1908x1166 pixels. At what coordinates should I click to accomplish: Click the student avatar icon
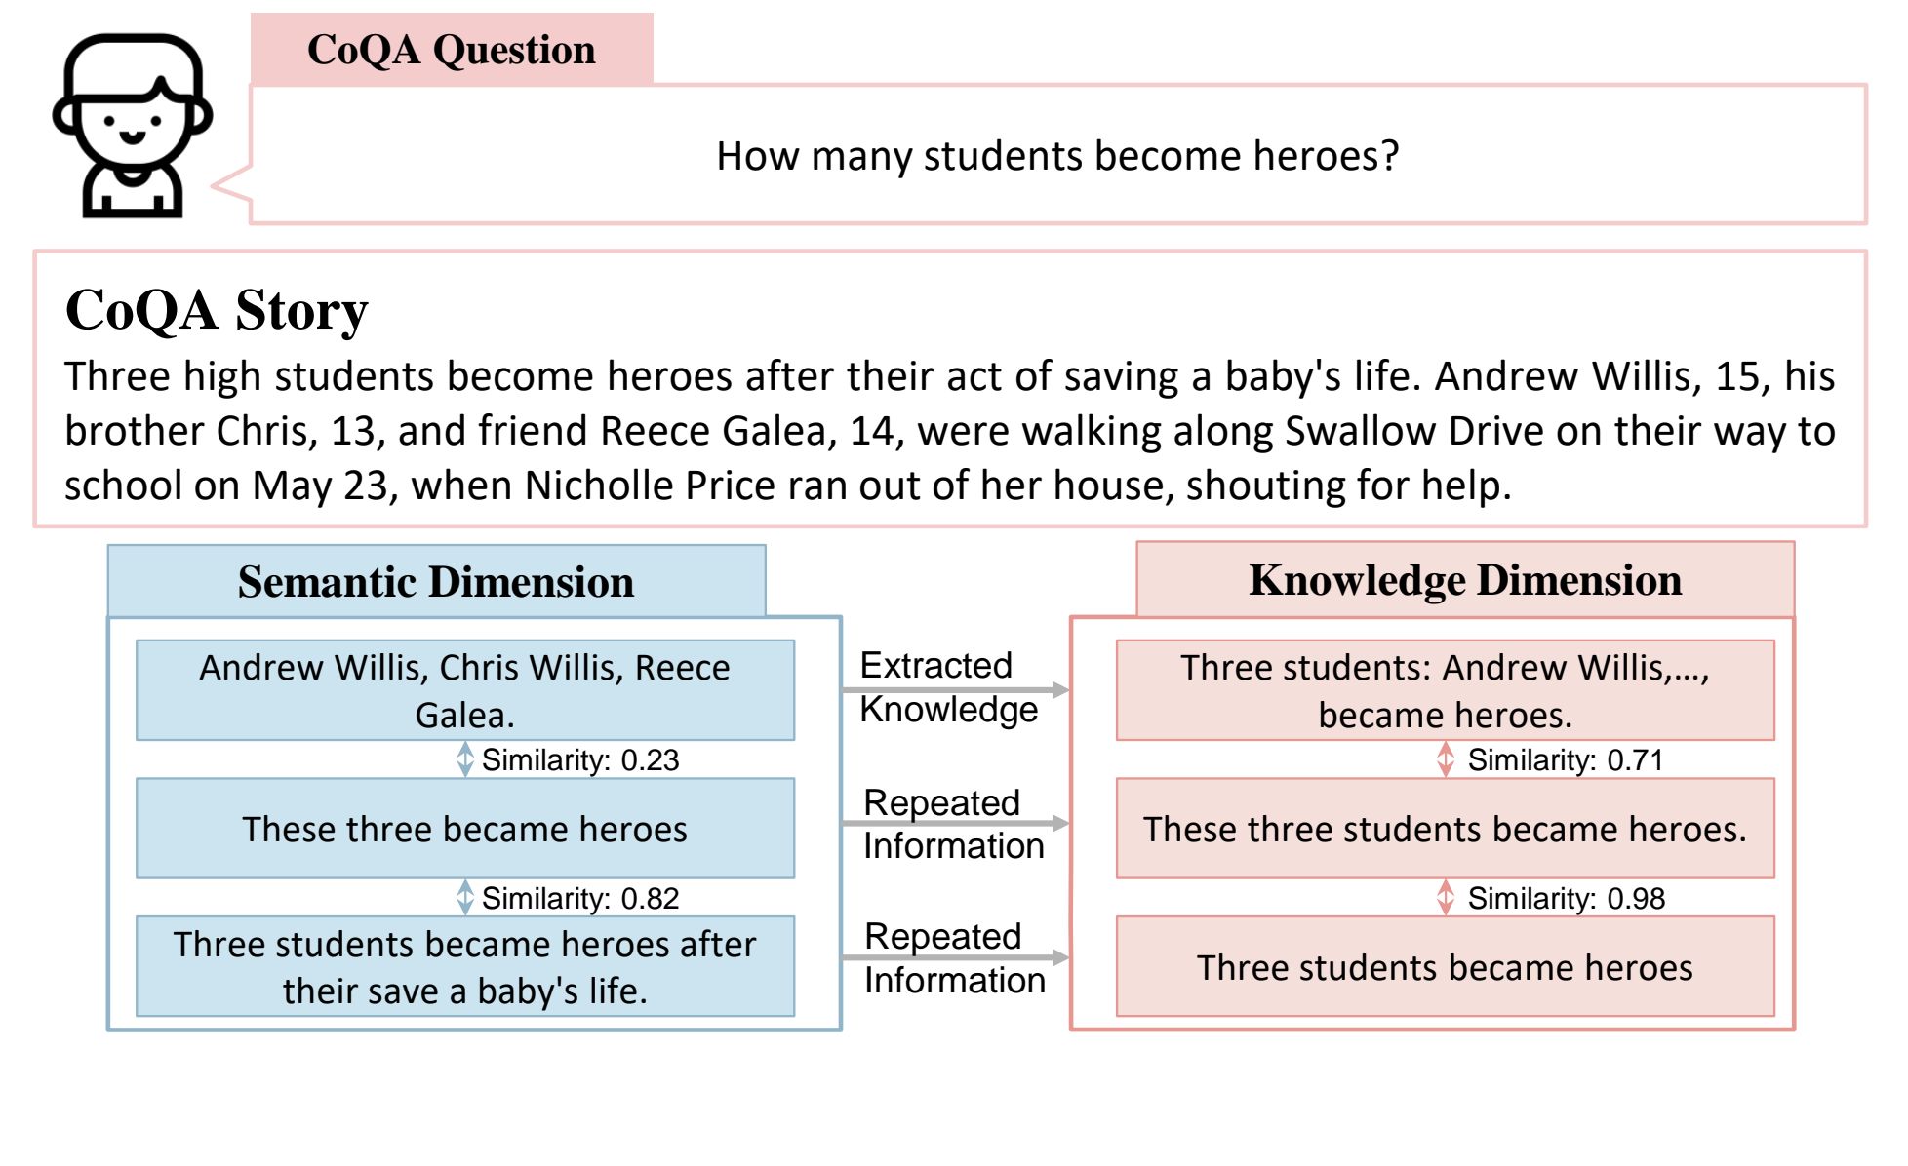coord(132,125)
